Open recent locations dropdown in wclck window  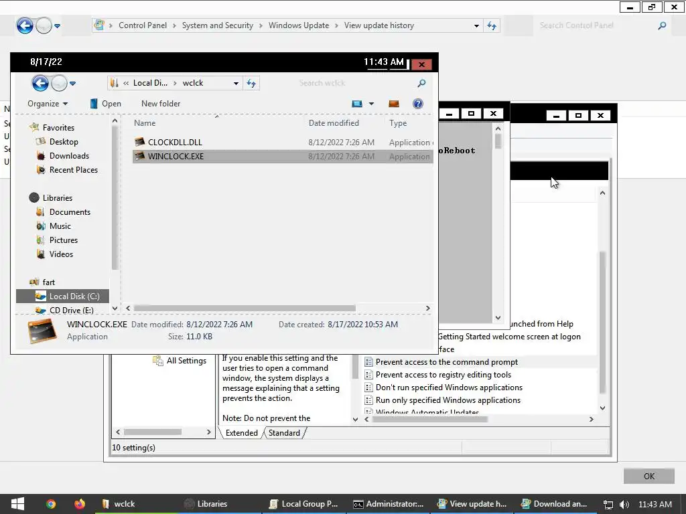coord(72,83)
